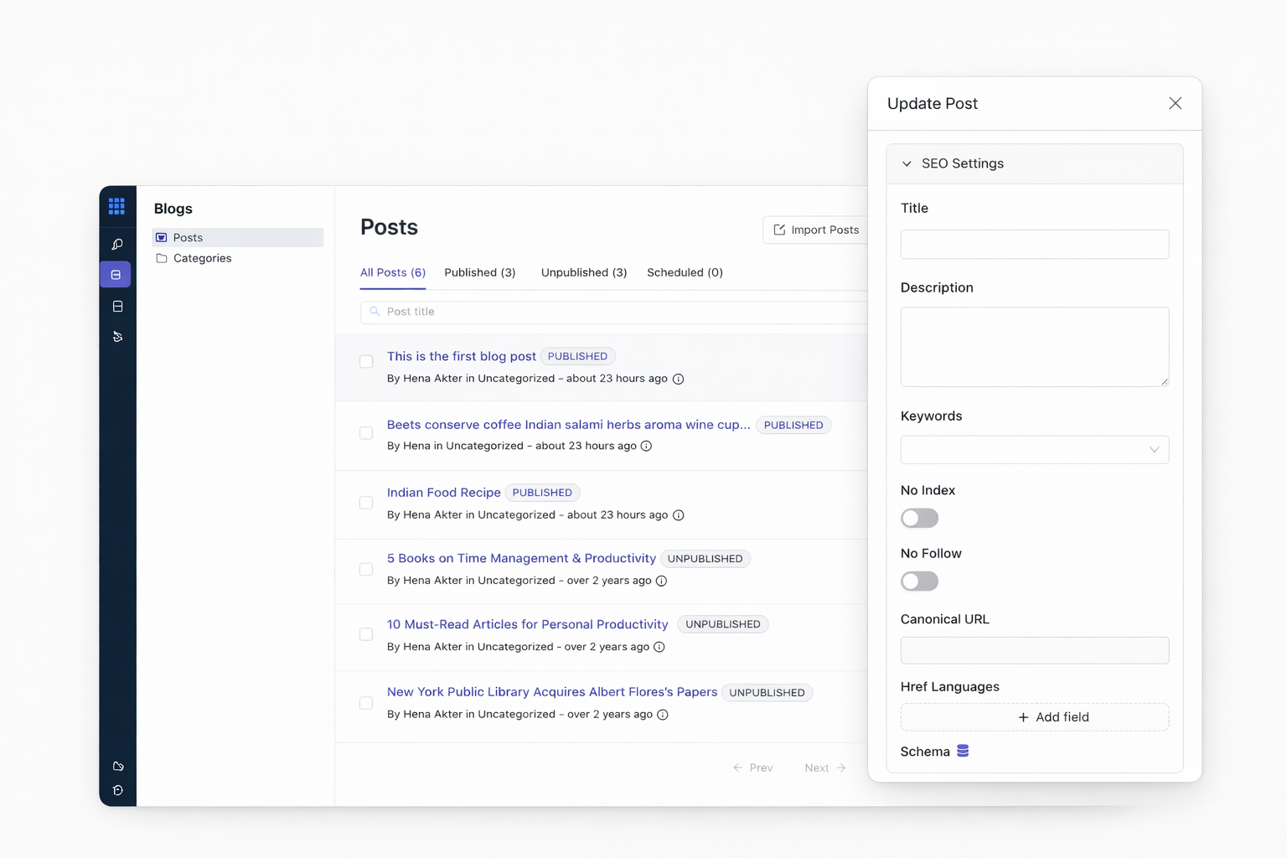Open the Keywords dropdown
Viewport: 1287px width, 858px height.
[1034, 450]
